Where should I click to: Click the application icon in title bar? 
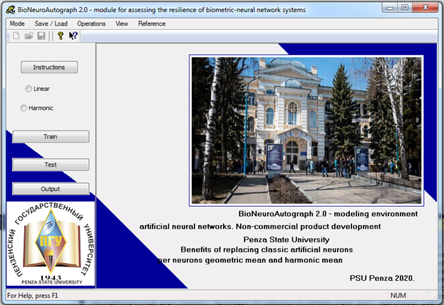point(11,10)
